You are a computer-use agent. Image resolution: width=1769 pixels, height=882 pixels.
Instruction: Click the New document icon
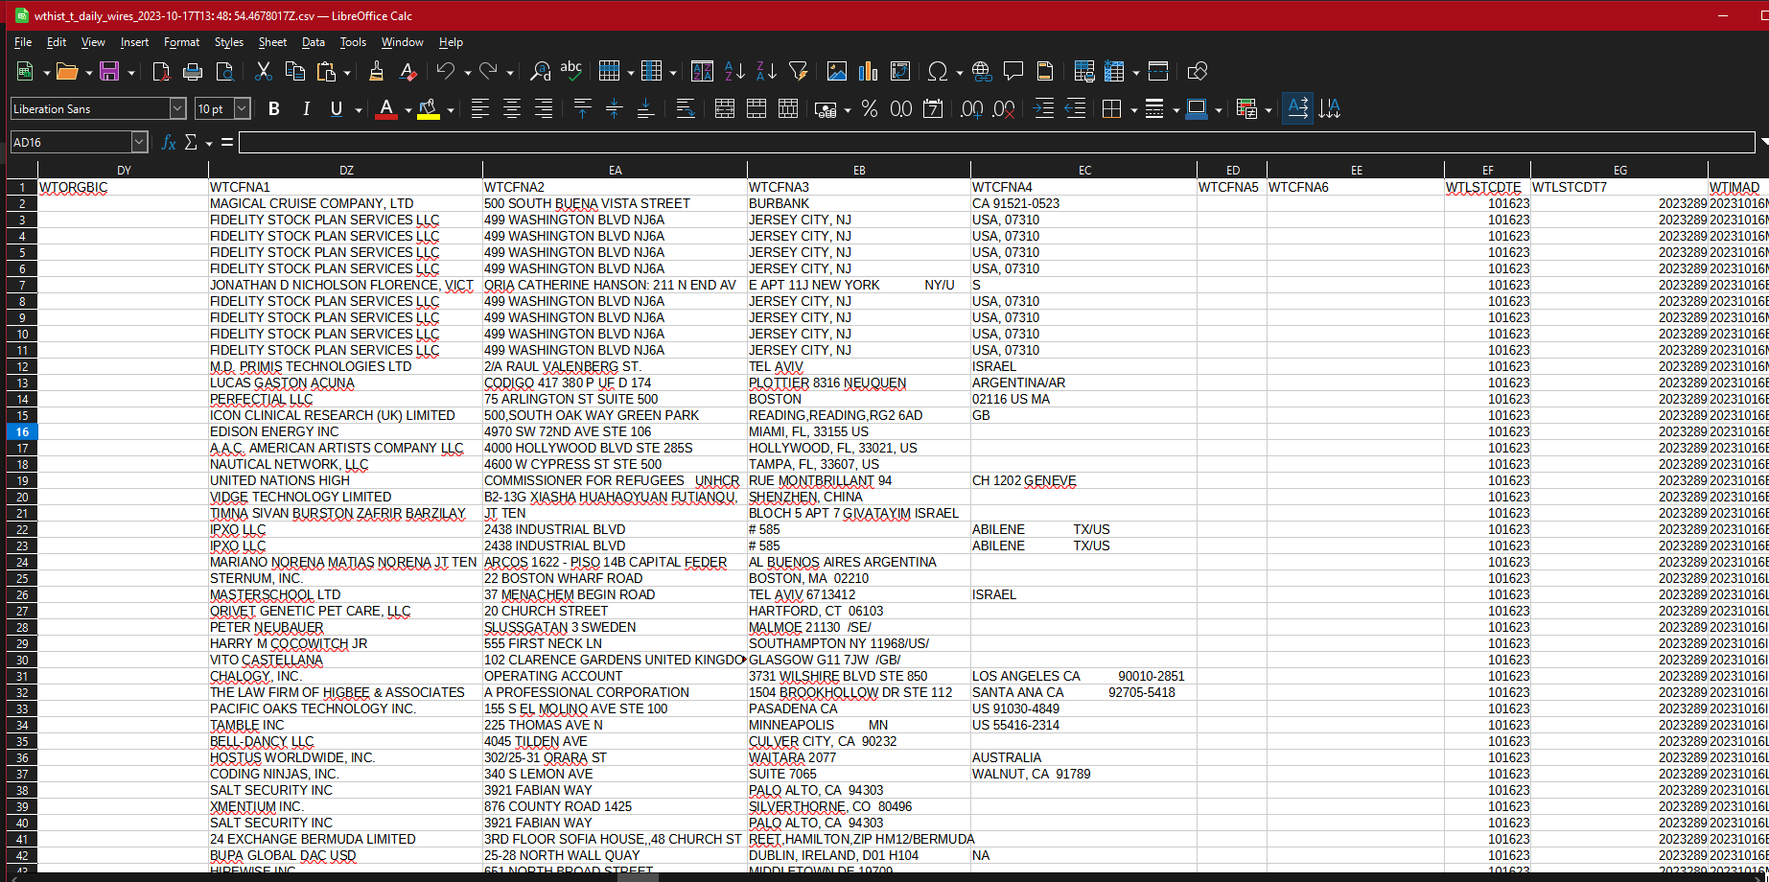pos(25,71)
